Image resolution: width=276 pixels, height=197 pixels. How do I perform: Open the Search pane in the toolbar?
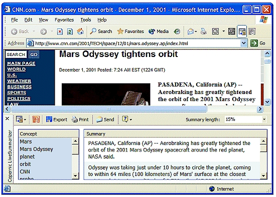tap(101, 31)
